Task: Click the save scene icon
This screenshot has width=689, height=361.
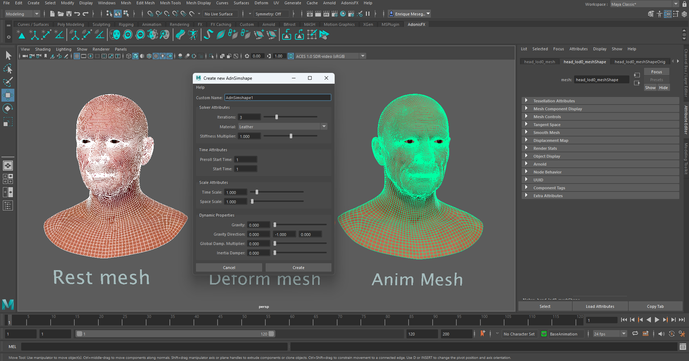Action: [x=69, y=14]
